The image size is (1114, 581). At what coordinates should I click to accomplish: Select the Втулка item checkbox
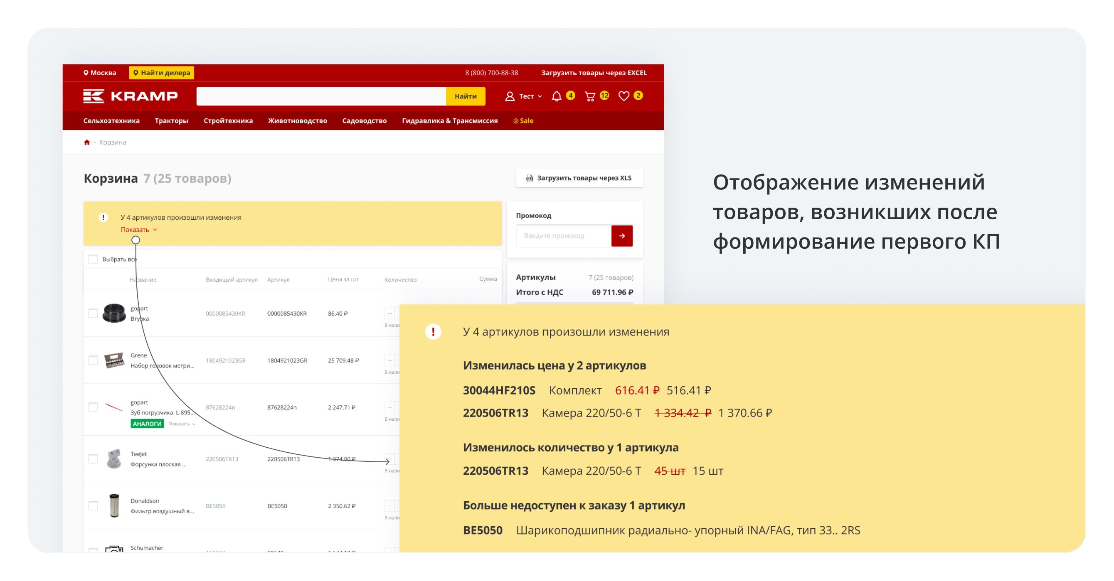pos(93,313)
